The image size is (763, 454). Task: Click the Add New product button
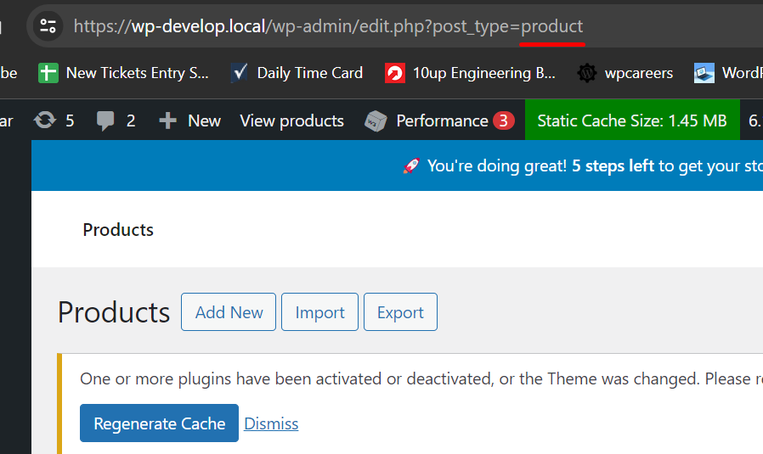tap(229, 312)
